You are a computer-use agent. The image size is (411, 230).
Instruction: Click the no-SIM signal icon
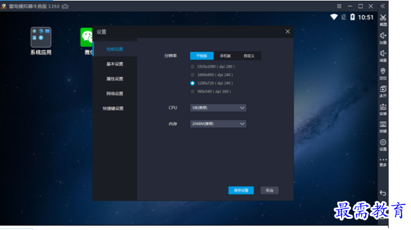pos(343,17)
